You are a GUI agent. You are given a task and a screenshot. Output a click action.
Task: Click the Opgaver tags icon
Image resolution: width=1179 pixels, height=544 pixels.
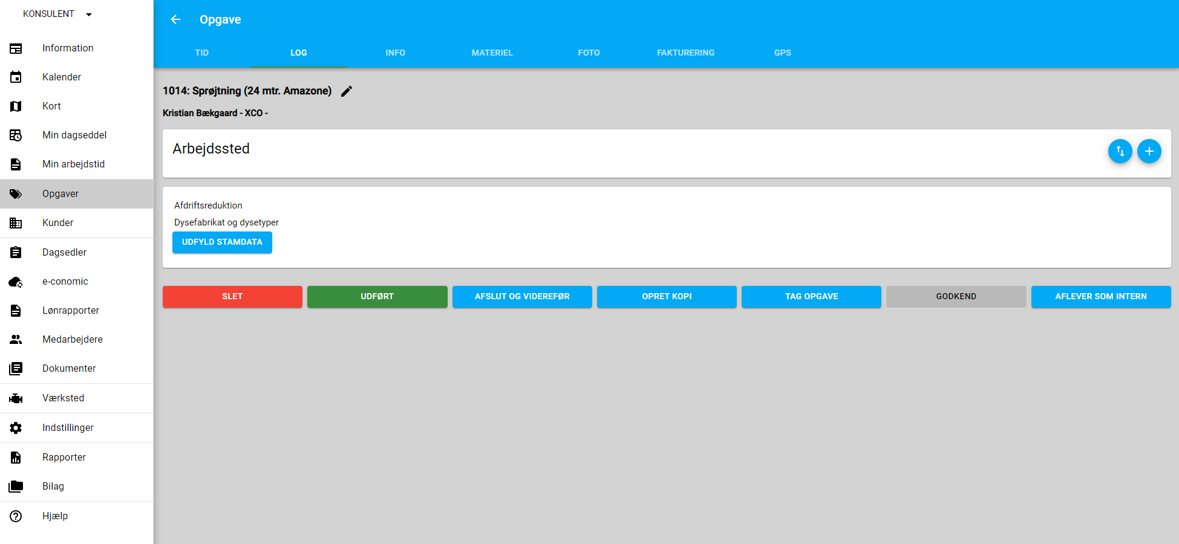tap(16, 194)
